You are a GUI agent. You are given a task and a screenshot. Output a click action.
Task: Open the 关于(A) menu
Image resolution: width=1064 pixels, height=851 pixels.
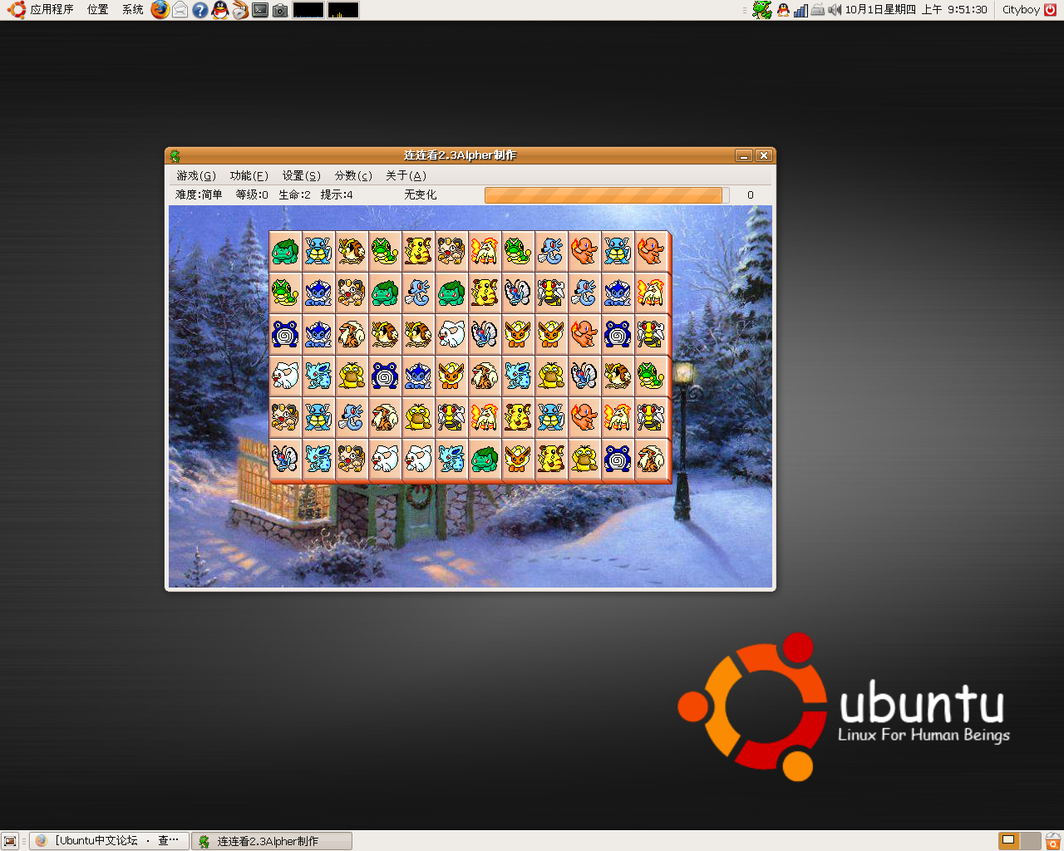click(406, 175)
